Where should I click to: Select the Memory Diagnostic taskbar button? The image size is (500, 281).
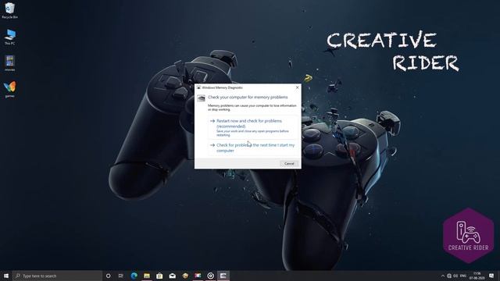click(223, 276)
